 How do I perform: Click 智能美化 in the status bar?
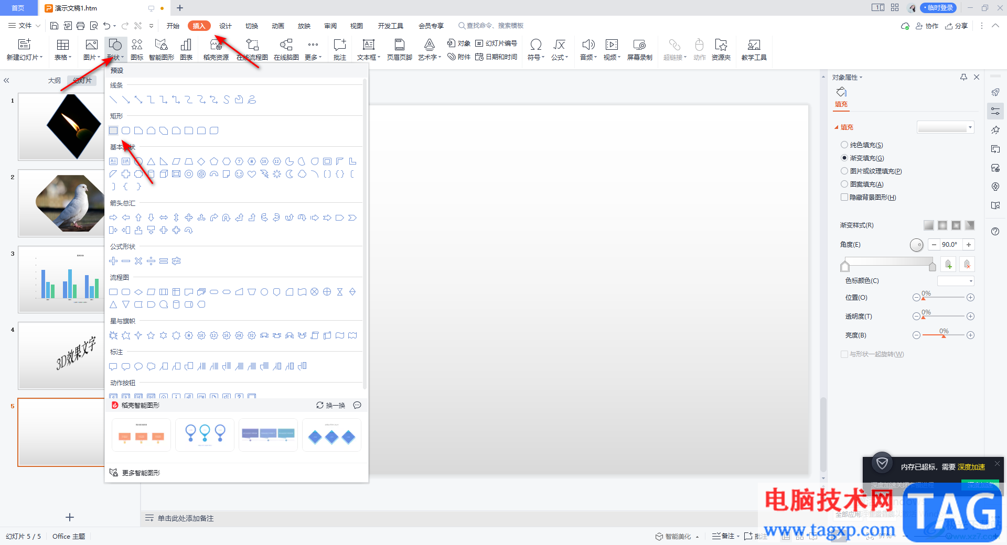click(x=678, y=536)
